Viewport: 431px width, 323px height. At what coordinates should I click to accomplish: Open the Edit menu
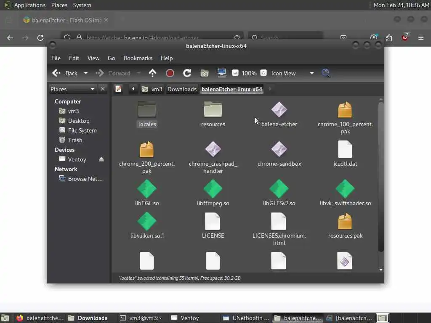pyautogui.click(x=74, y=58)
